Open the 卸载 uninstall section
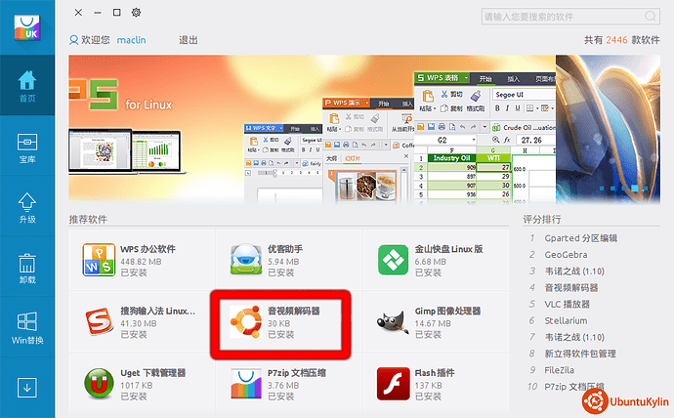 [27, 267]
